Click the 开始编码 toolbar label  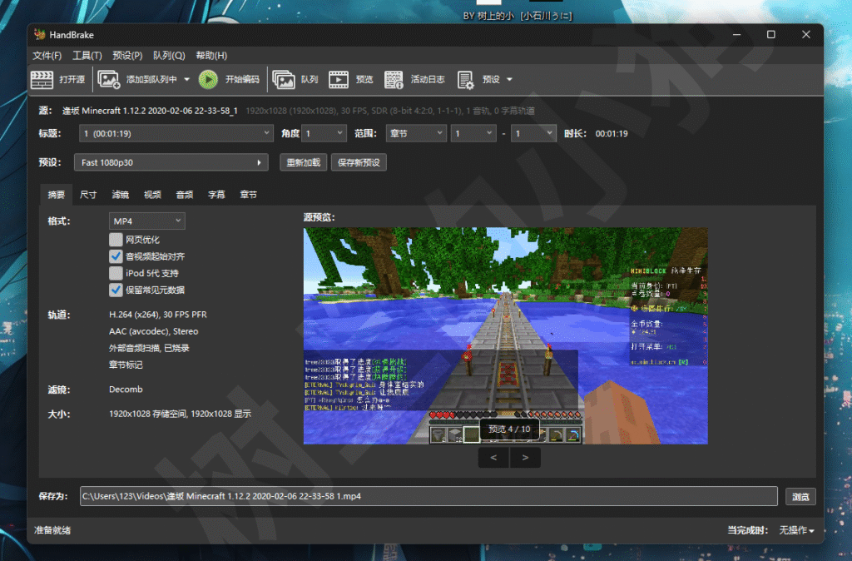pyautogui.click(x=242, y=79)
